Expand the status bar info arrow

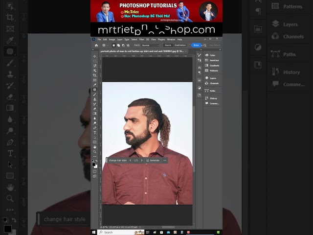[x=140, y=227]
